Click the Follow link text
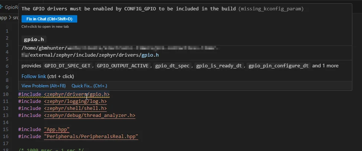This screenshot has height=151, width=362. [x=34, y=76]
